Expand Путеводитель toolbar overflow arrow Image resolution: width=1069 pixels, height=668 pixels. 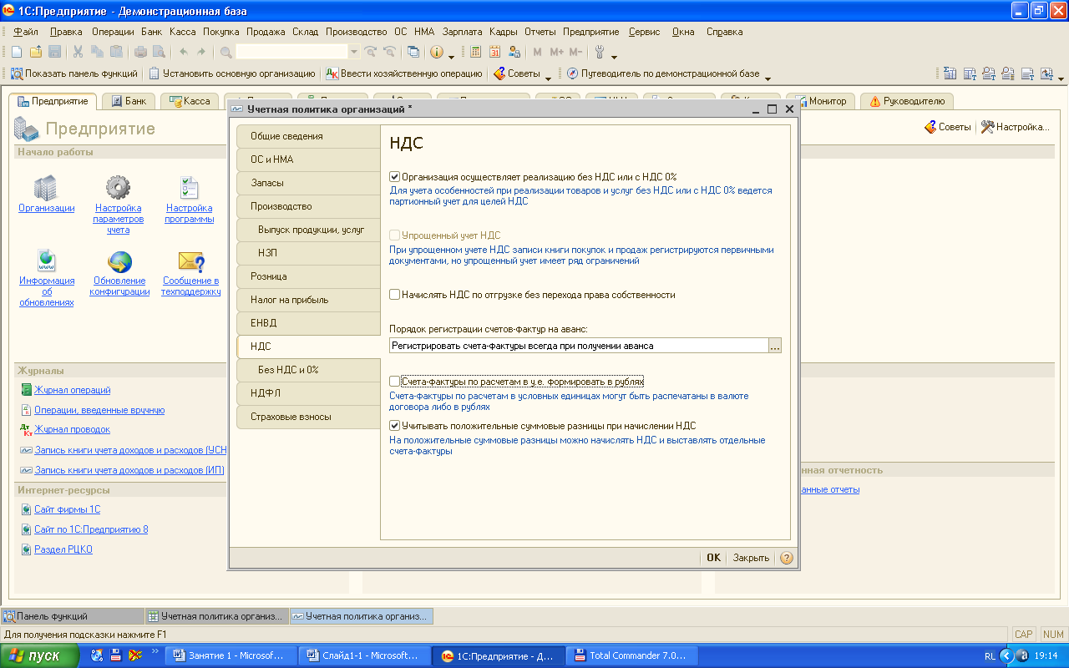(x=768, y=77)
